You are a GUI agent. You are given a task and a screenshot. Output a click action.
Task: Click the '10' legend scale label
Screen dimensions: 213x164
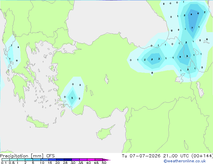(42, 163)
